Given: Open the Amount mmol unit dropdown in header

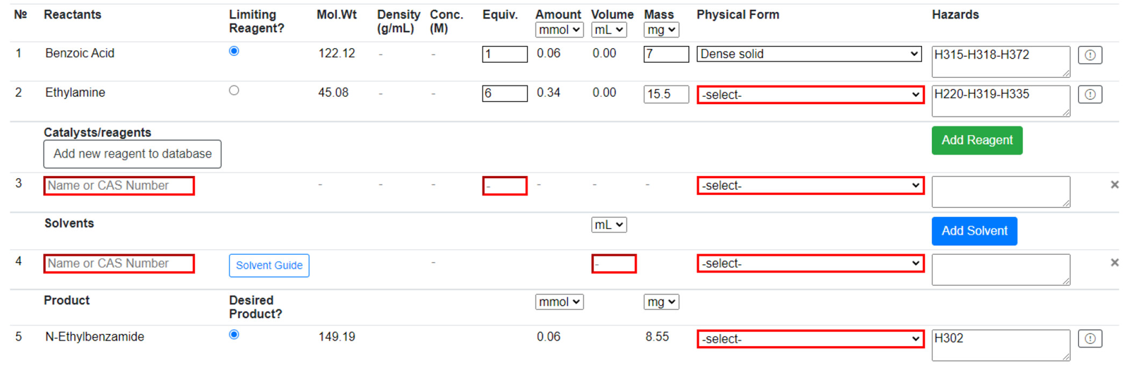Looking at the screenshot, I should click(x=559, y=30).
